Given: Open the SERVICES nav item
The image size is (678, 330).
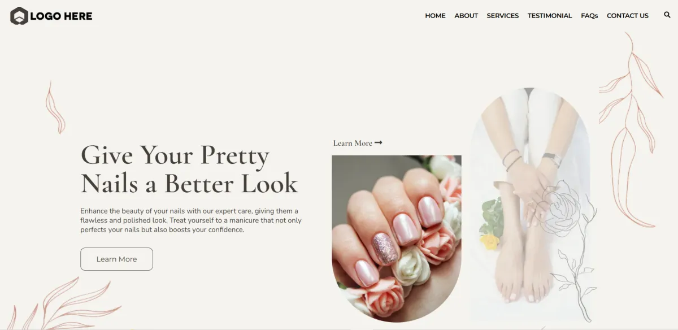Looking at the screenshot, I should click(x=503, y=16).
